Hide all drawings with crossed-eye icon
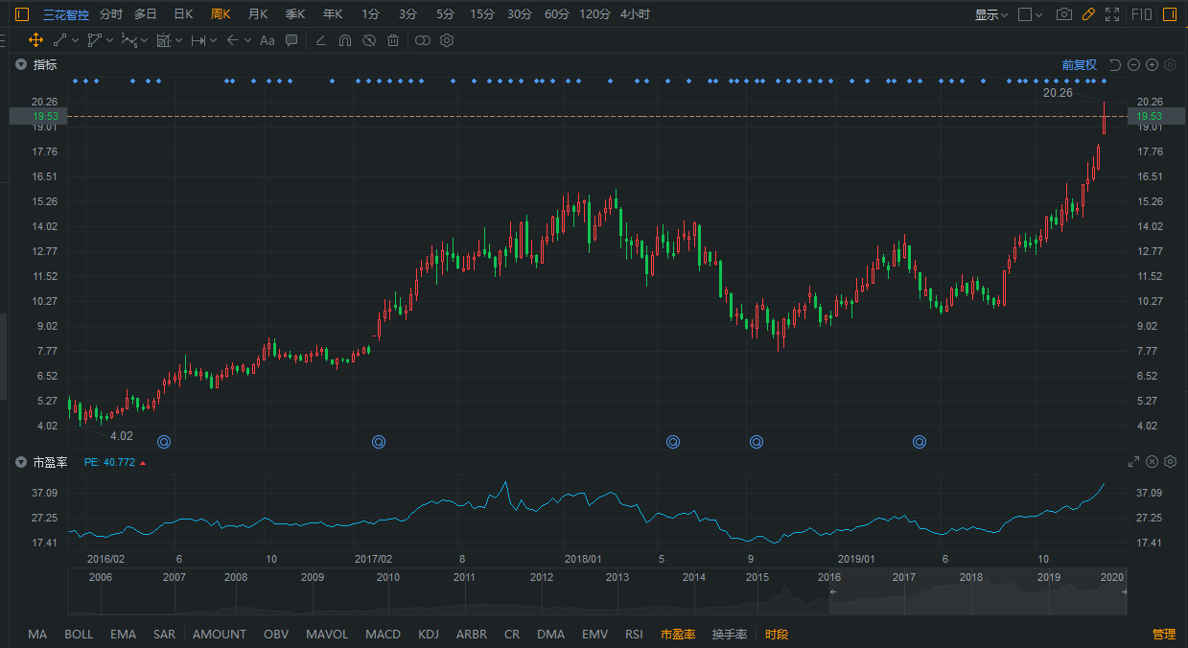The width and height of the screenshot is (1188, 648). (369, 40)
